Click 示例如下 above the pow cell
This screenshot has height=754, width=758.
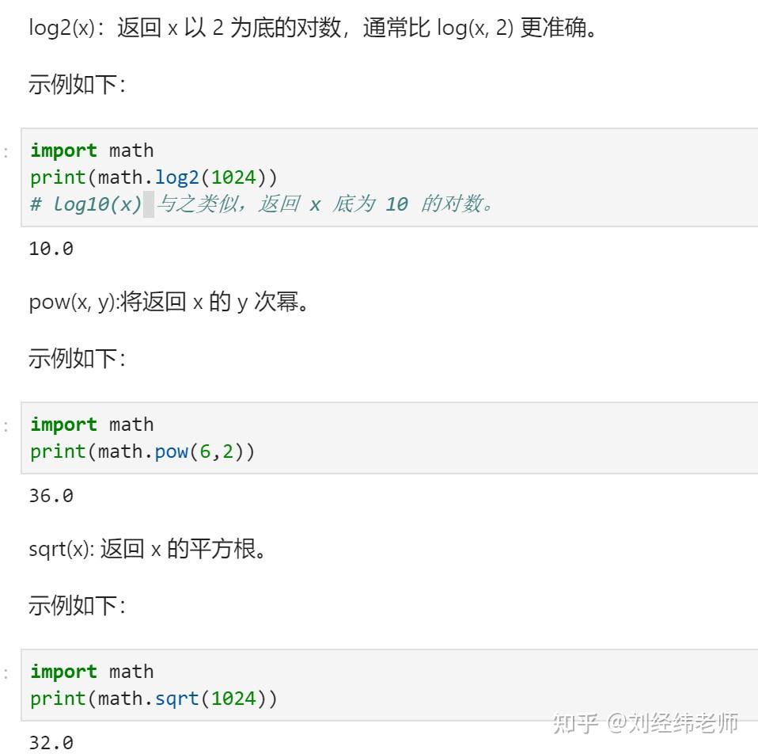pyautogui.click(x=77, y=359)
